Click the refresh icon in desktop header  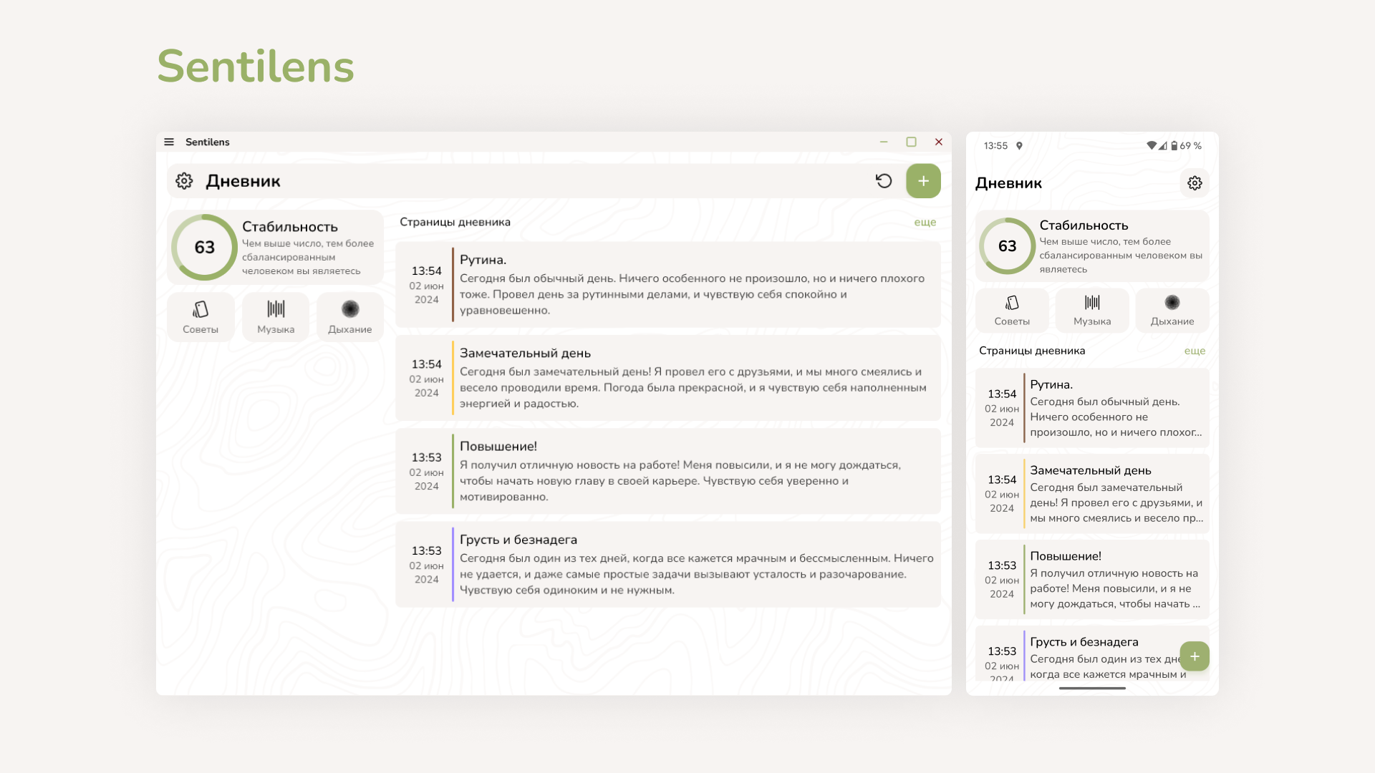(x=884, y=181)
